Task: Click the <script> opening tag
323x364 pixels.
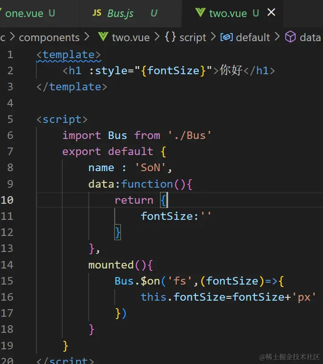Action: click(x=62, y=120)
